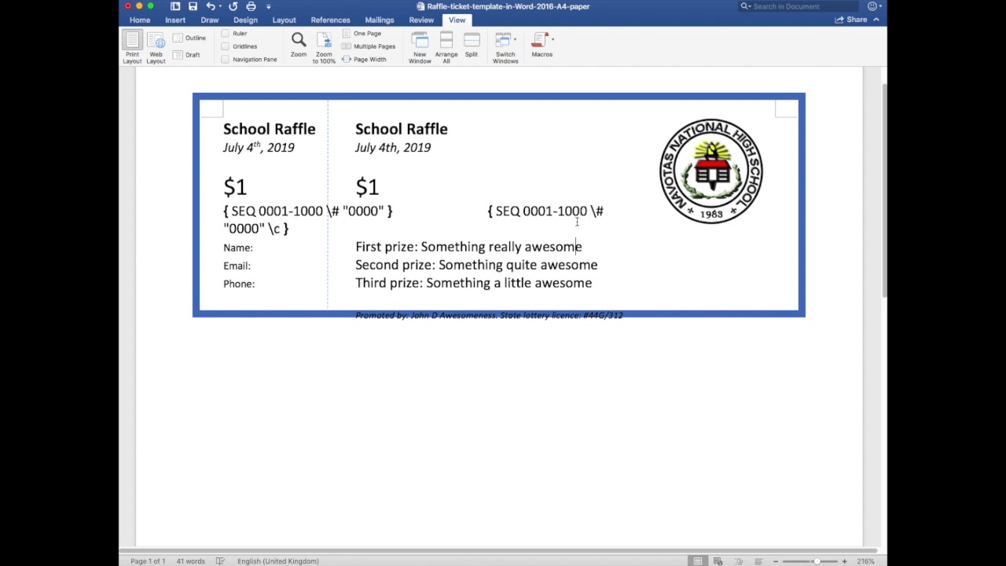Enable the Navigation Pane checkbox
This screenshot has width=1006, height=566.
pyautogui.click(x=226, y=60)
